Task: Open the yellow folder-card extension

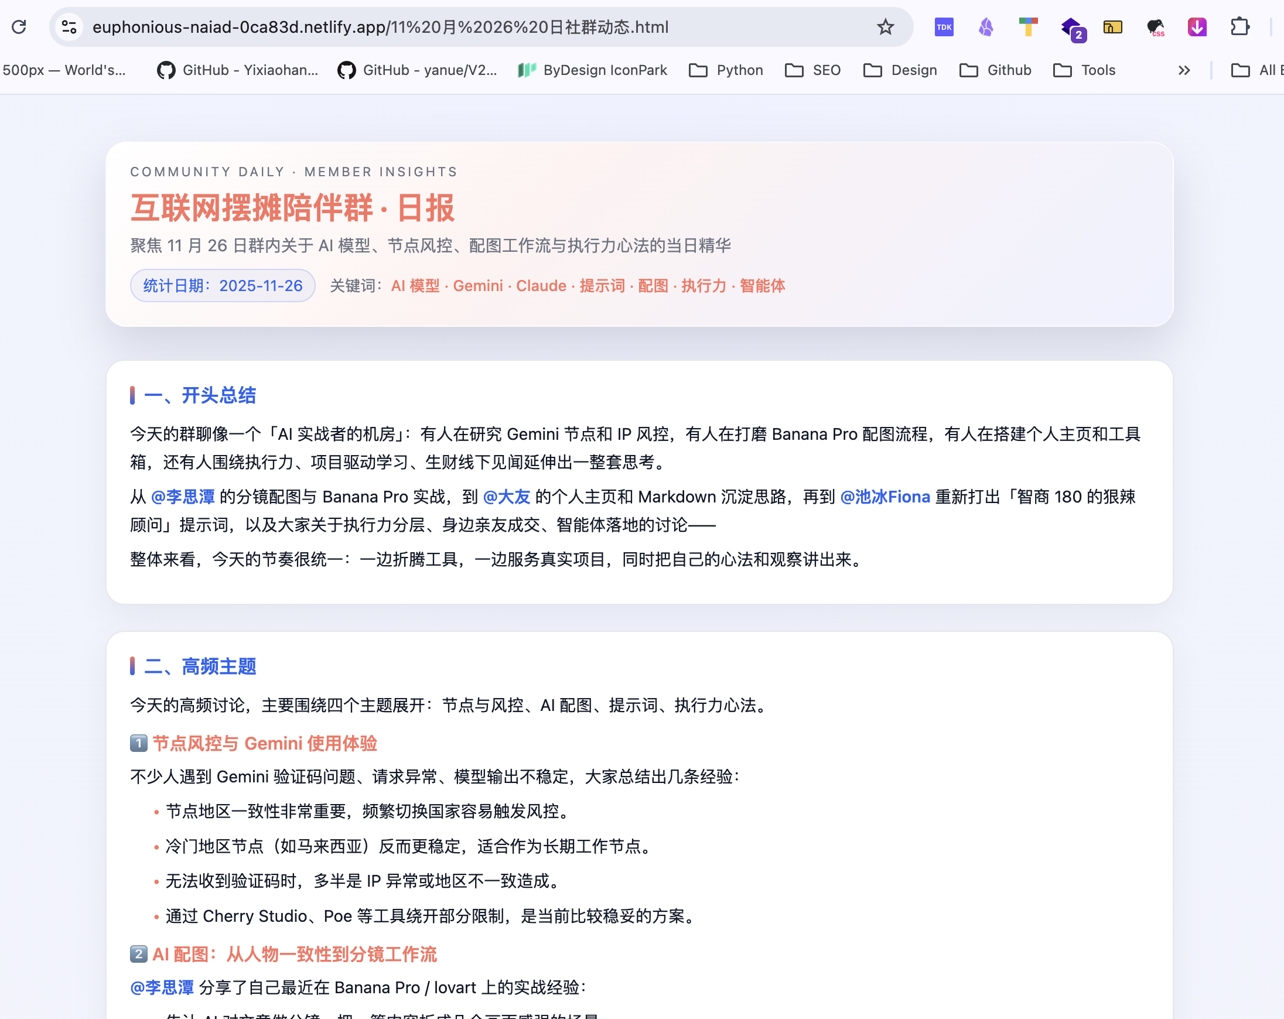Action: (1112, 27)
